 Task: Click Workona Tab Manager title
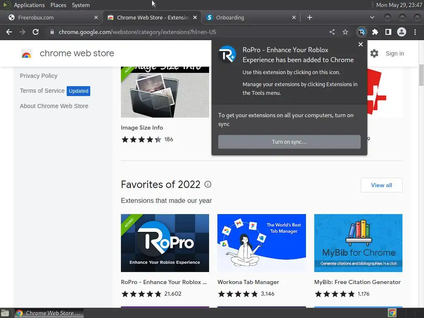[x=248, y=282]
